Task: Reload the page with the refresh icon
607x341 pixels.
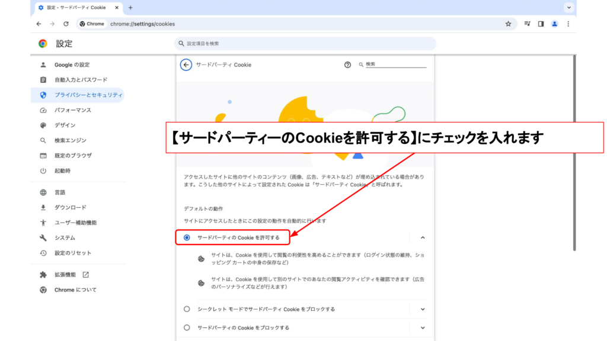Action: 66,24
